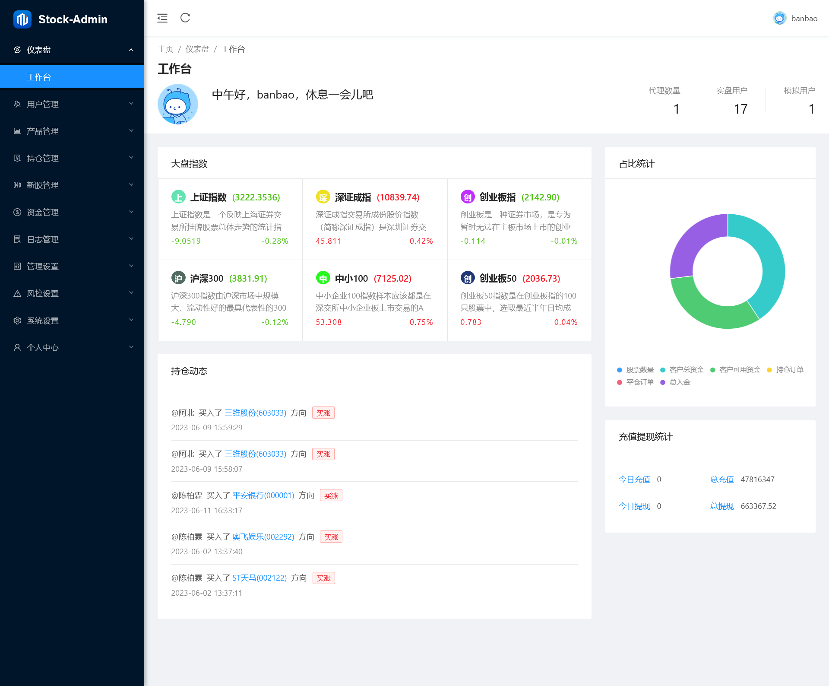The width and height of the screenshot is (829, 686).
Task: Click 主页 in the breadcrumb
Action: click(165, 49)
